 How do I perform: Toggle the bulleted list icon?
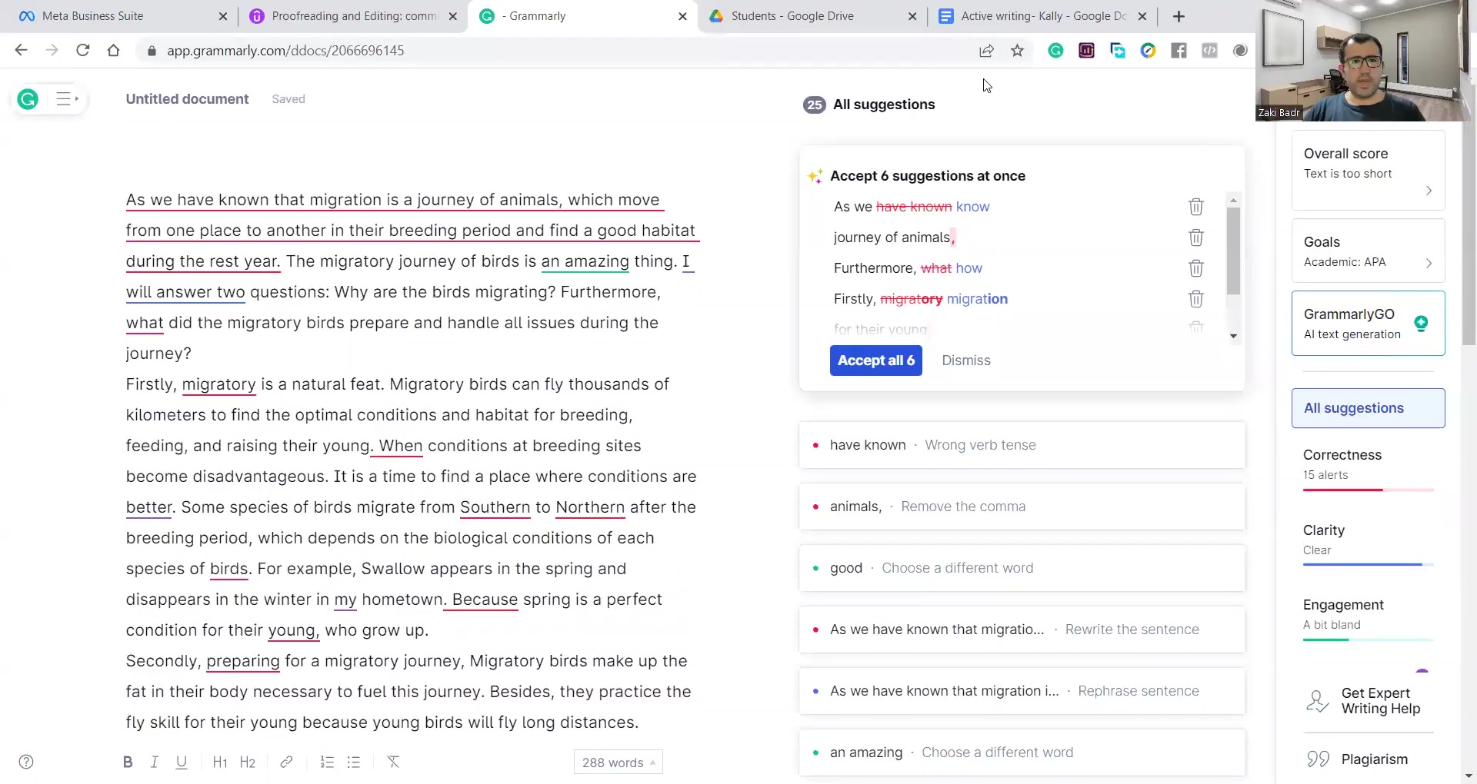354,762
